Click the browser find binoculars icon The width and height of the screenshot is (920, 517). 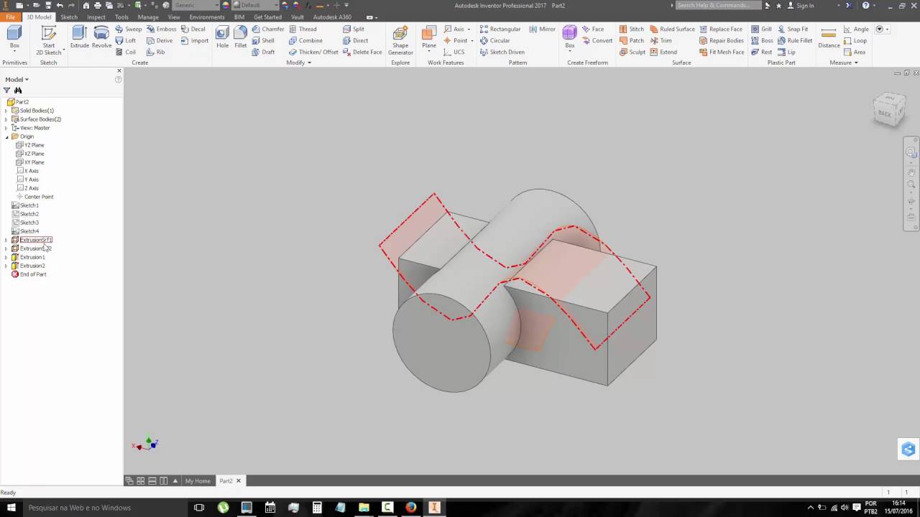tap(18, 90)
